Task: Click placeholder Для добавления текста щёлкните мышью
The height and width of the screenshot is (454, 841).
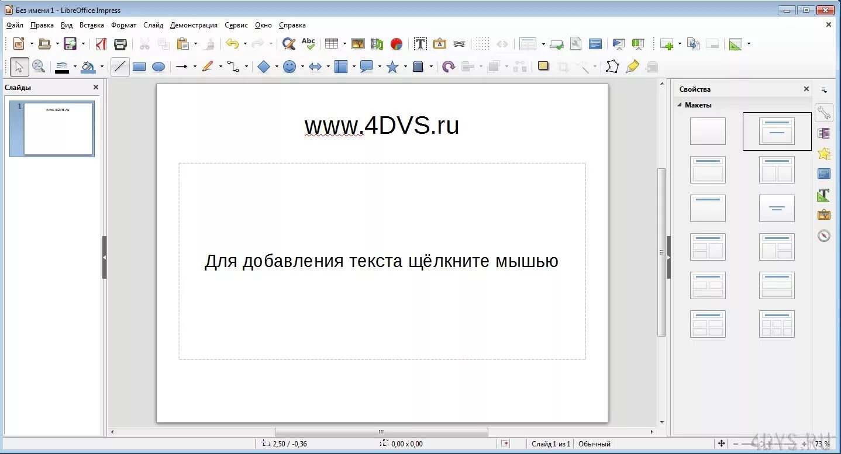Action: pyautogui.click(x=381, y=261)
